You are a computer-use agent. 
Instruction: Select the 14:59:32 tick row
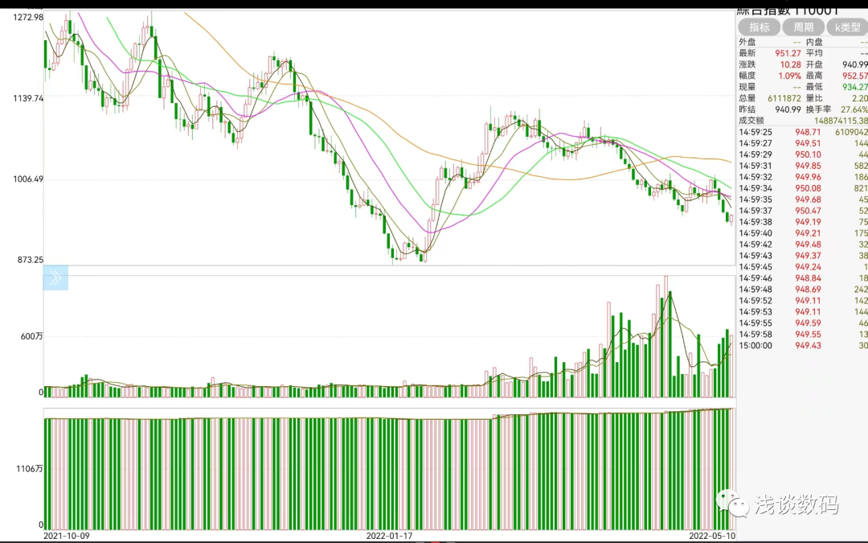coord(803,177)
